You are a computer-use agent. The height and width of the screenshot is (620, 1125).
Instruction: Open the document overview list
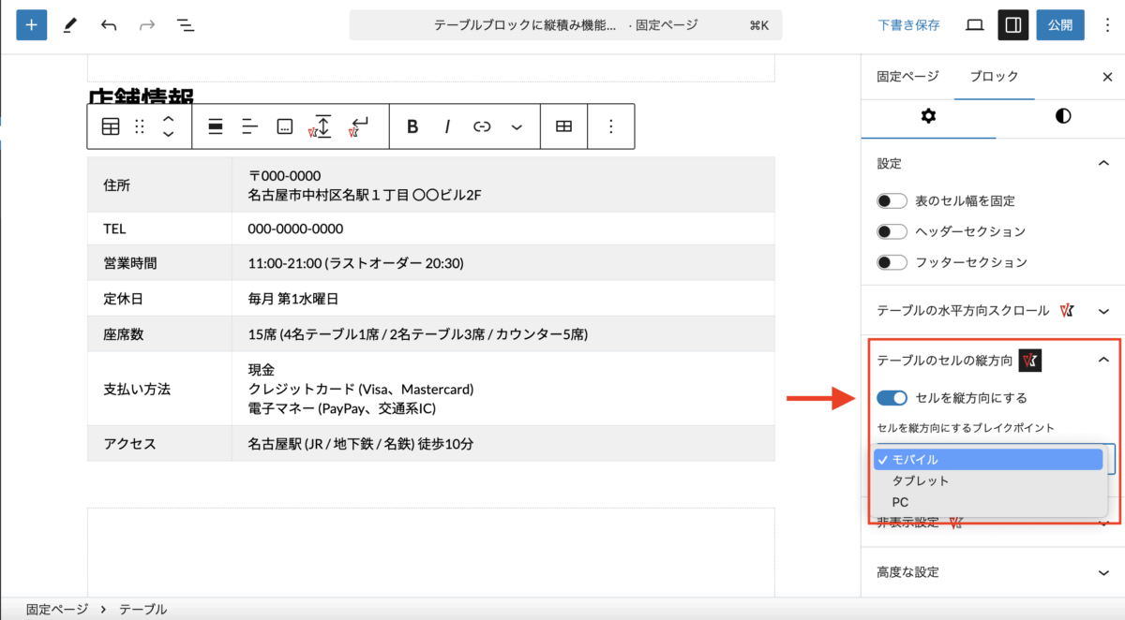coord(186,25)
